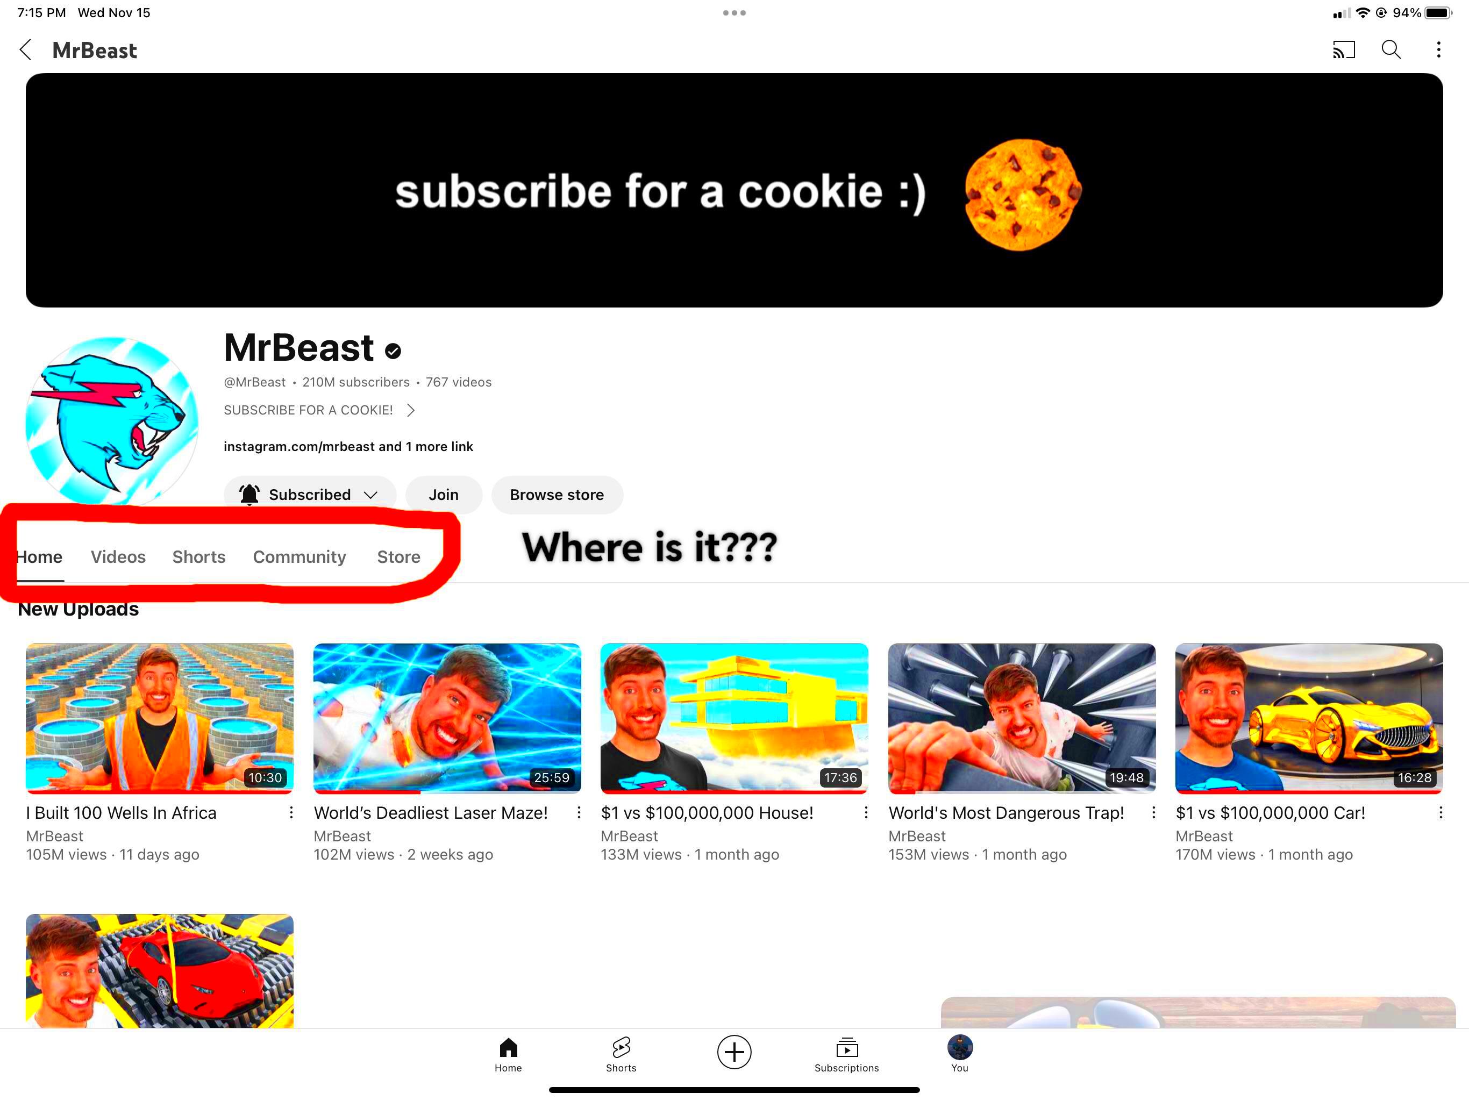Click the YouTube search icon
1469x1101 pixels.
click(x=1390, y=50)
